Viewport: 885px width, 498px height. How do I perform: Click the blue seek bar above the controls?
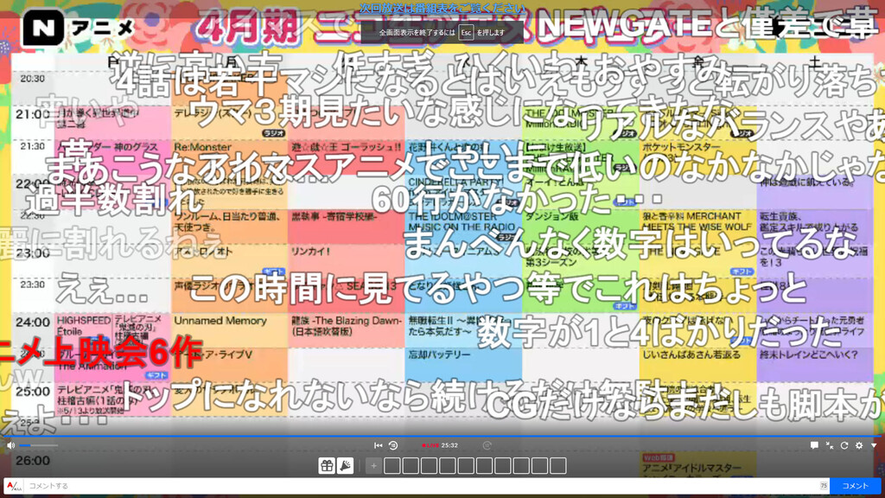tap(442, 437)
